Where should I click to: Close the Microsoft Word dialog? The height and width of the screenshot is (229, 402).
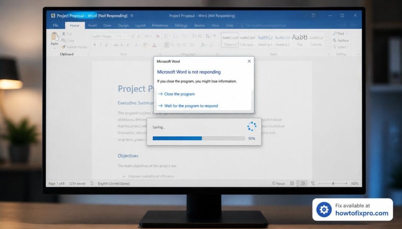pyautogui.click(x=249, y=61)
